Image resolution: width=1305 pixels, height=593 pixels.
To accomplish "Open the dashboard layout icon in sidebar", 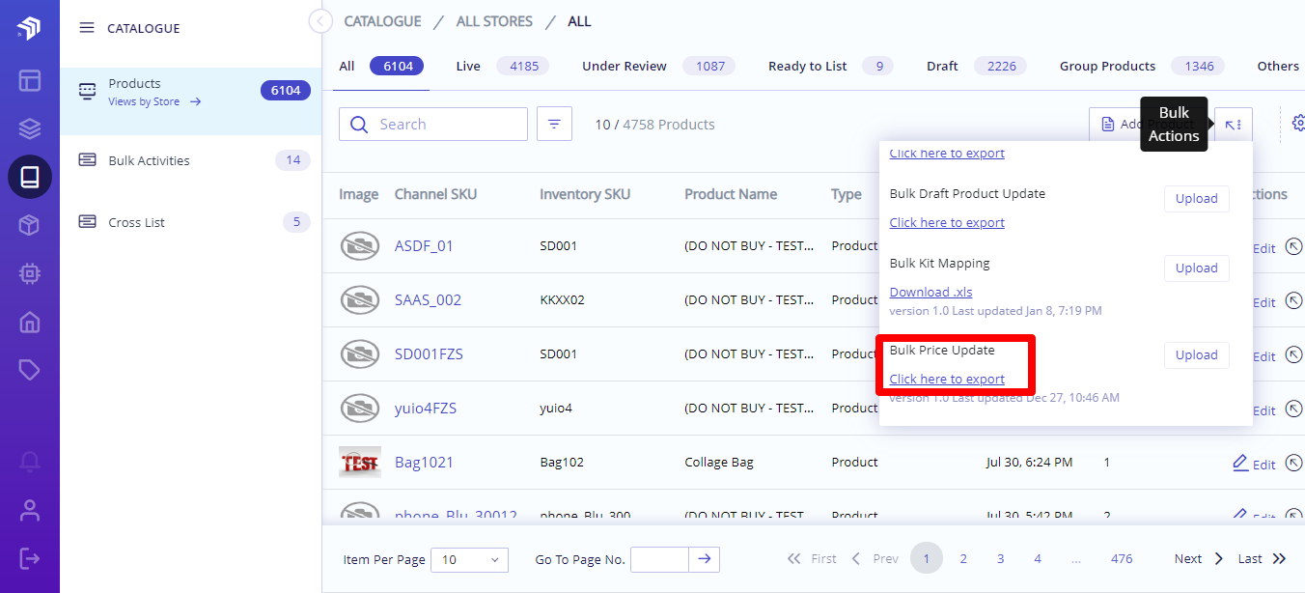I will pos(29,80).
